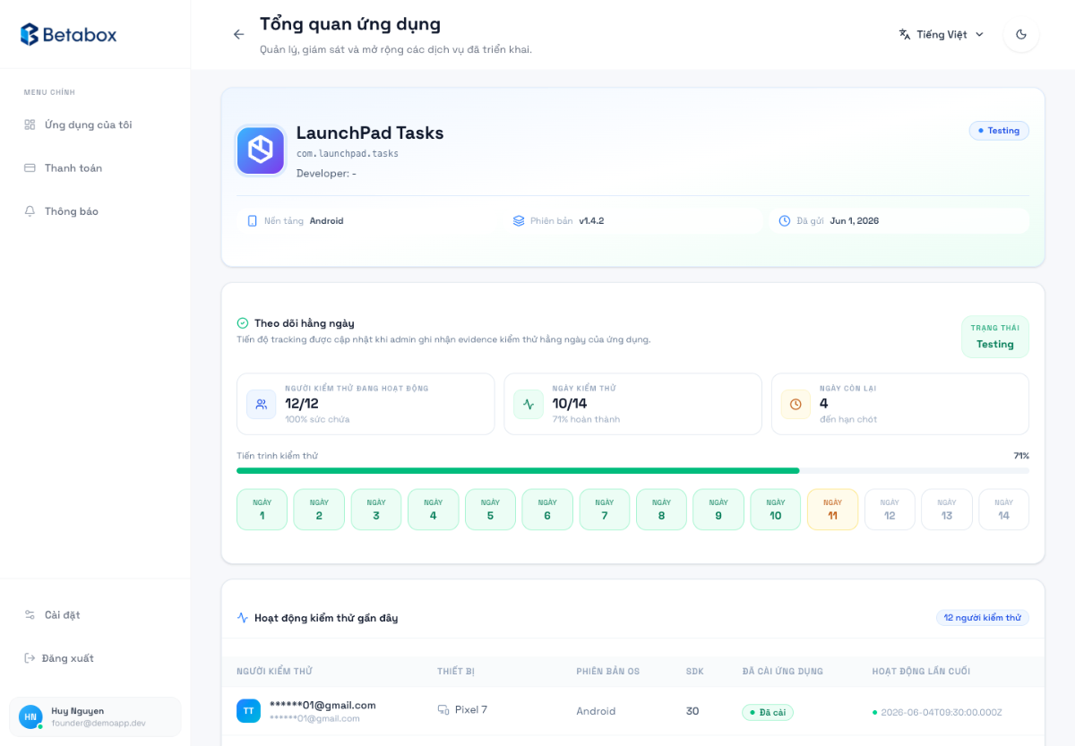Click the green testing progress bar
1075x746 pixels.
click(x=518, y=470)
